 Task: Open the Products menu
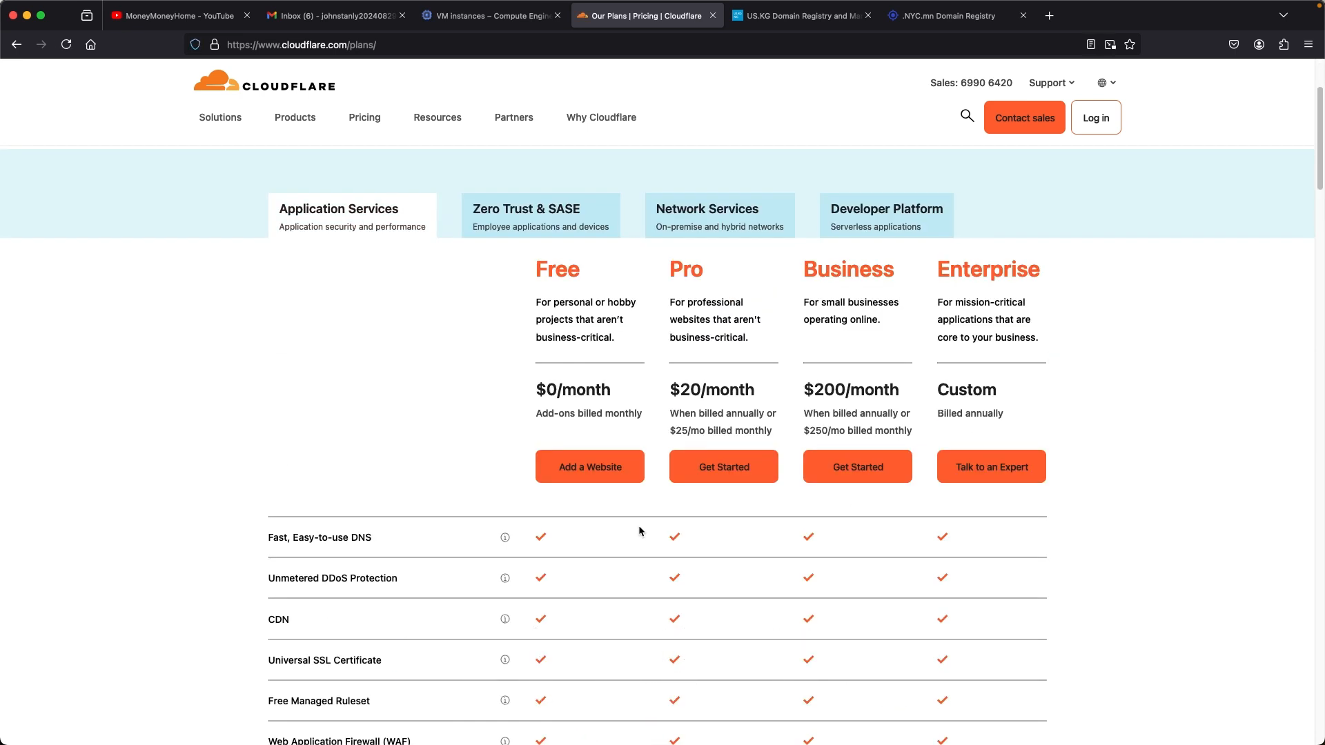[x=295, y=117]
